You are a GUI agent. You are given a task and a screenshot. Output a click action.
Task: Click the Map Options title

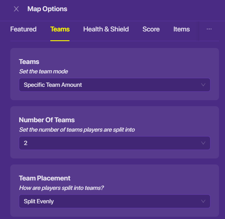click(47, 9)
